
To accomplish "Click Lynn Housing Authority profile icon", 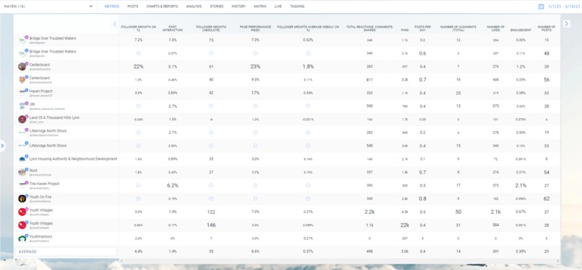I will (x=22, y=159).
